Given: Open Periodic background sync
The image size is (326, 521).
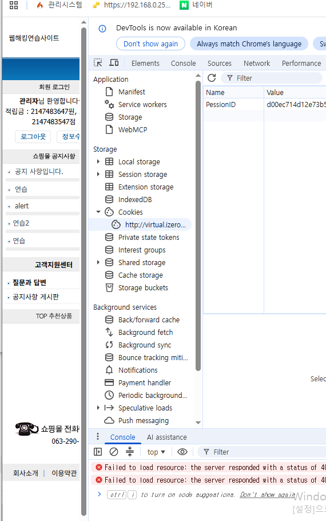Looking at the screenshot, I should click(x=153, y=396).
